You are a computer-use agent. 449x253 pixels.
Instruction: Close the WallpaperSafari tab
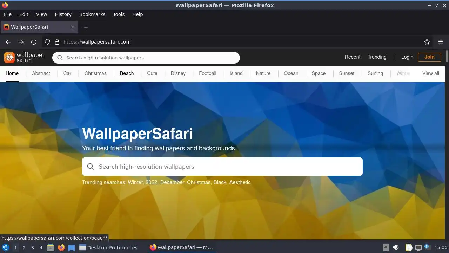(73, 27)
